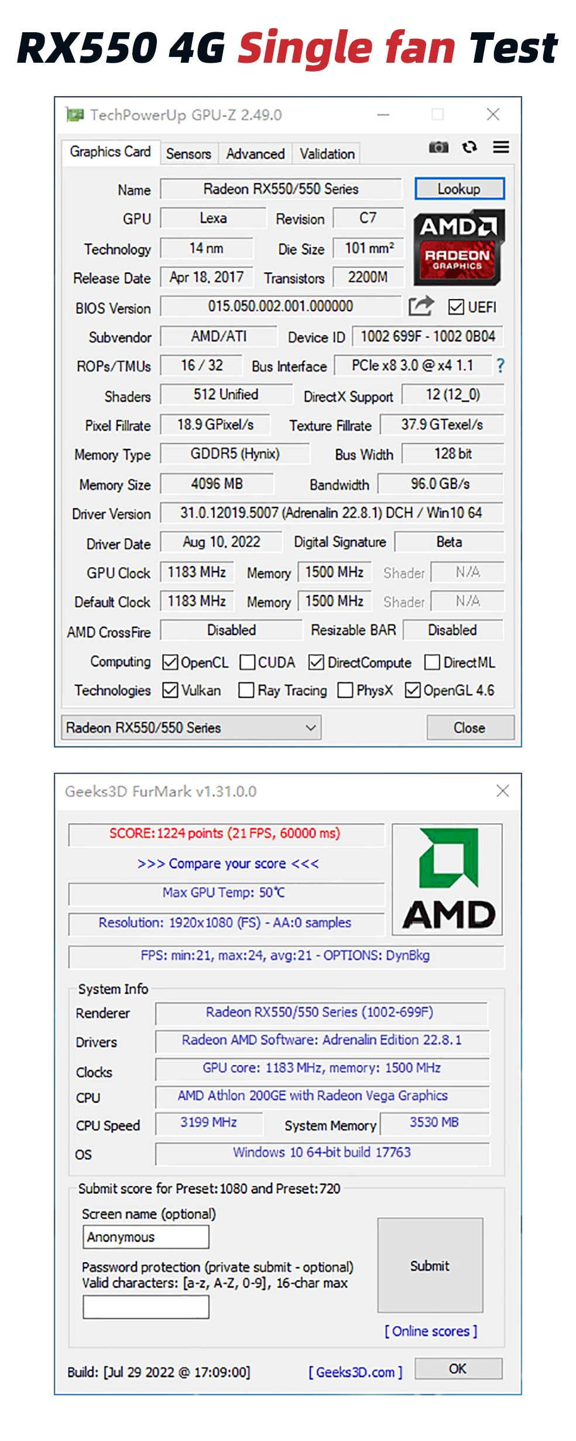Enable the Ray Tracing checkbox
The height and width of the screenshot is (1441, 576).
(x=246, y=690)
